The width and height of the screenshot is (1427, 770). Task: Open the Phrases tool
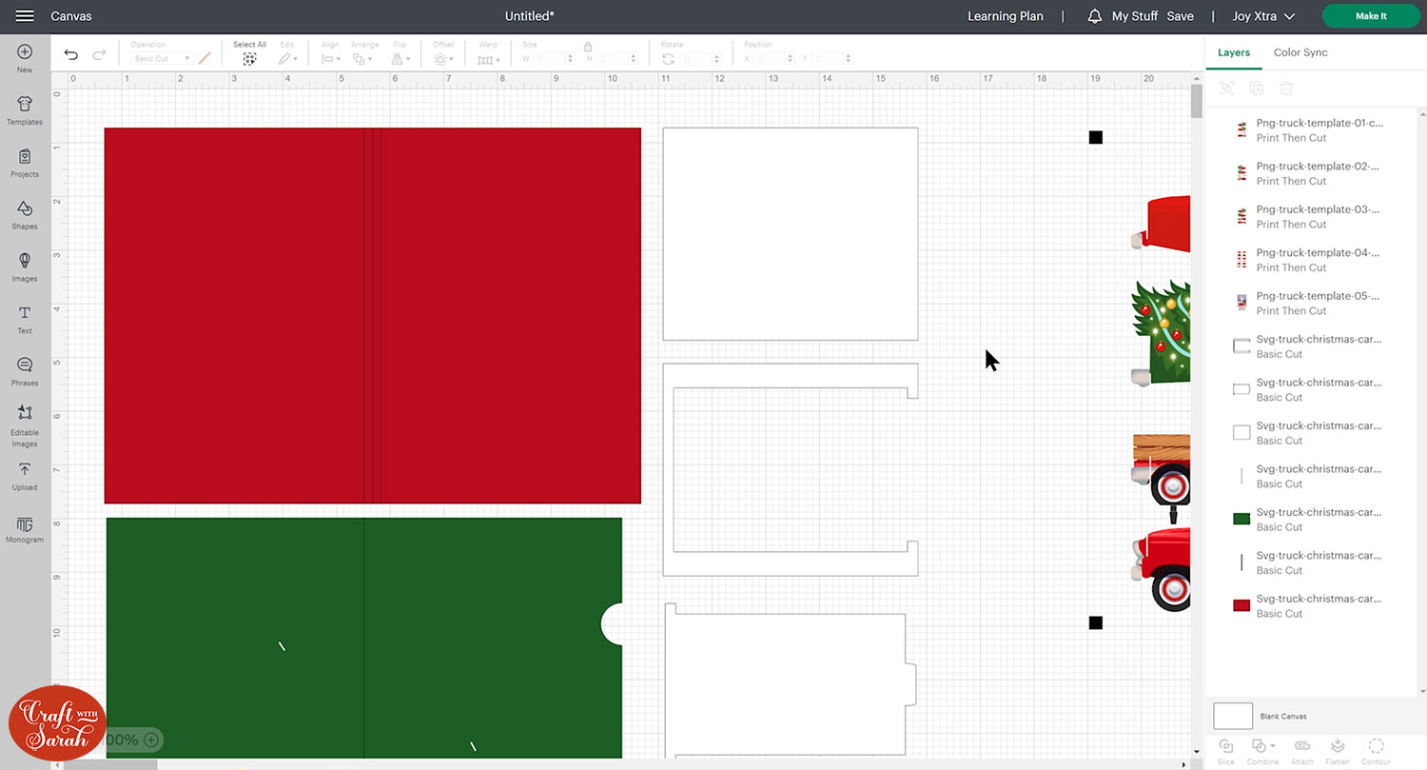(25, 371)
